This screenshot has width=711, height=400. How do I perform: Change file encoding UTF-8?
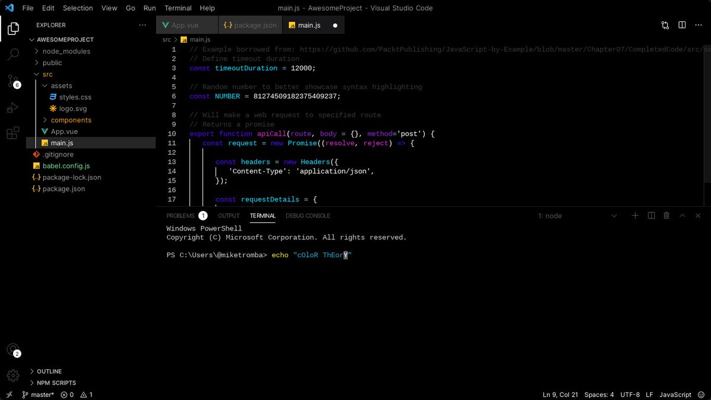(x=630, y=395)
